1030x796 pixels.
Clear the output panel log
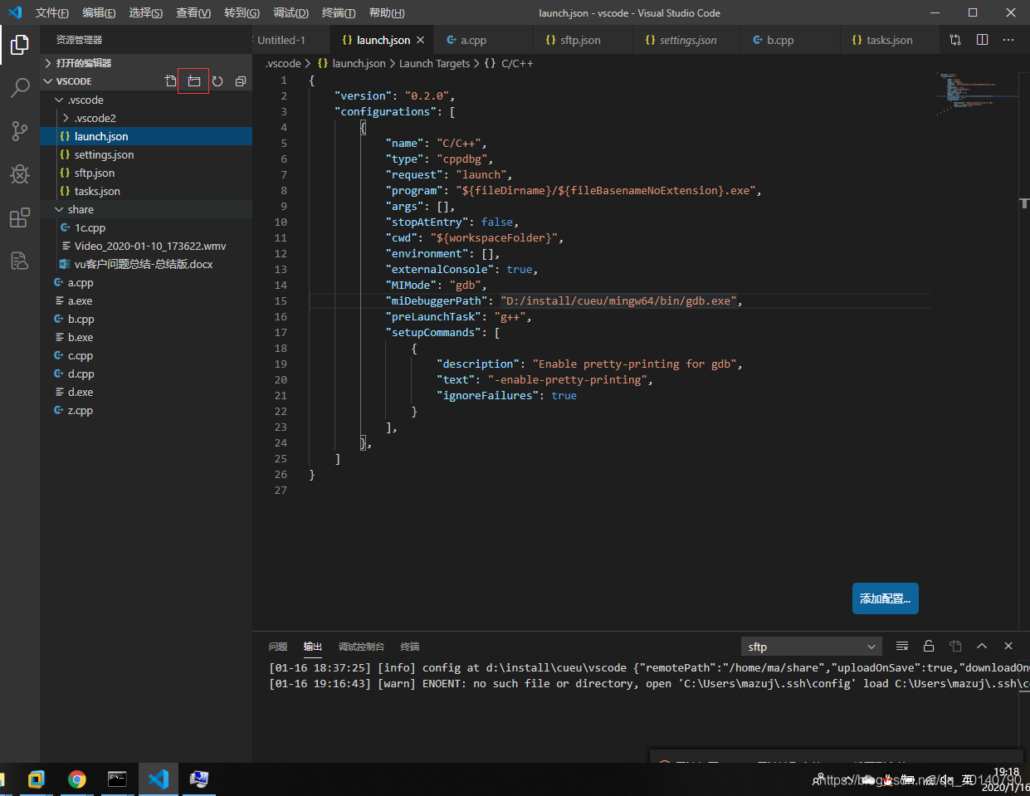coord(902,646)
